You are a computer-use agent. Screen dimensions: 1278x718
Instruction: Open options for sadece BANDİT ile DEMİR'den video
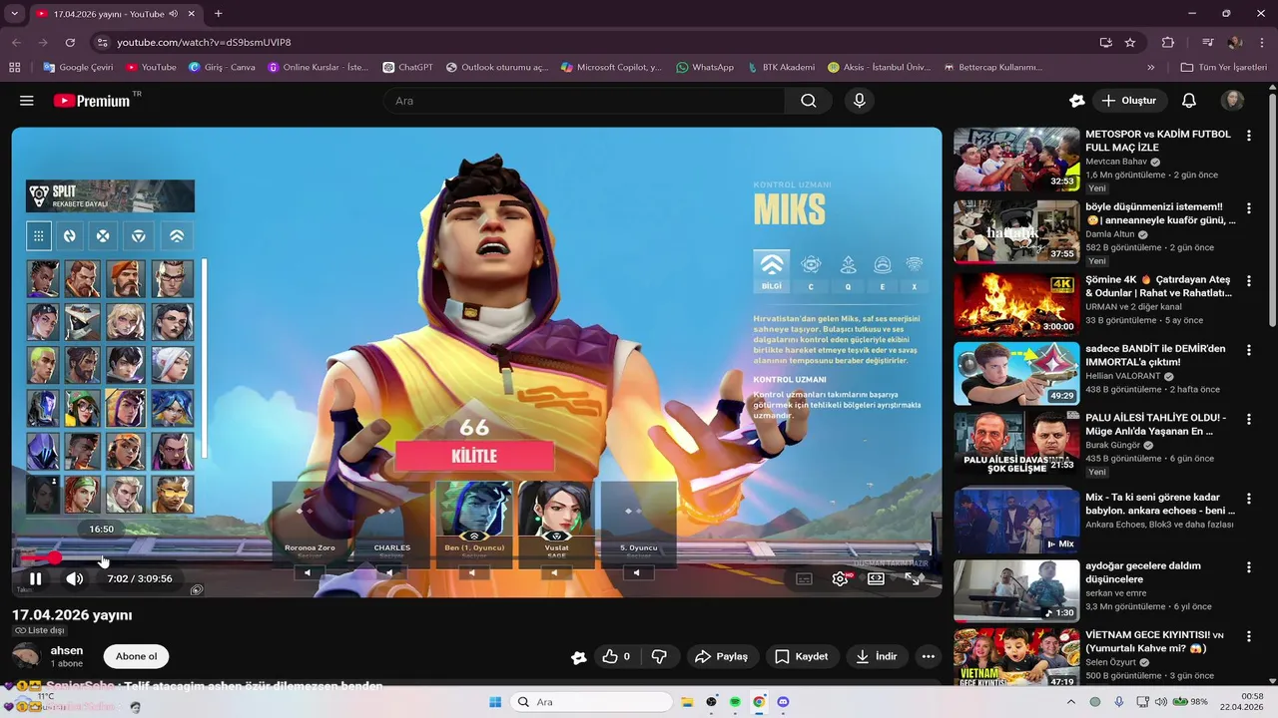[1248, 351]
